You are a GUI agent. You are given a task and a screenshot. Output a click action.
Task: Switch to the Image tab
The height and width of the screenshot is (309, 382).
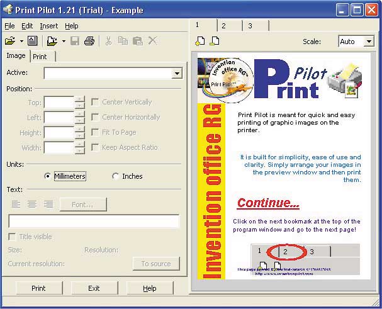[x=16, y=56]
